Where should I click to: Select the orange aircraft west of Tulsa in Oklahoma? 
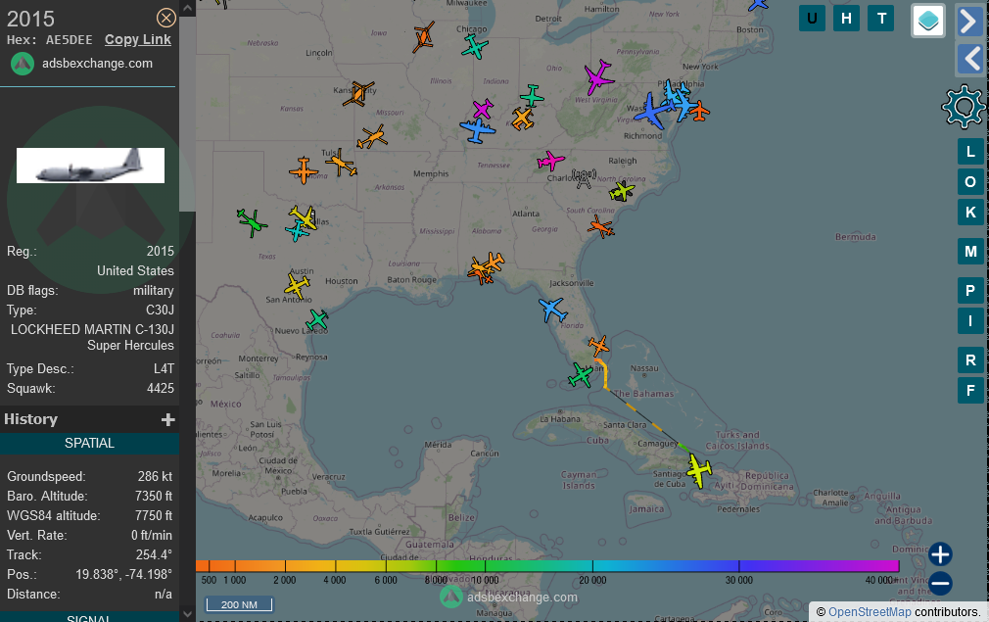click(x=304, y=170)
